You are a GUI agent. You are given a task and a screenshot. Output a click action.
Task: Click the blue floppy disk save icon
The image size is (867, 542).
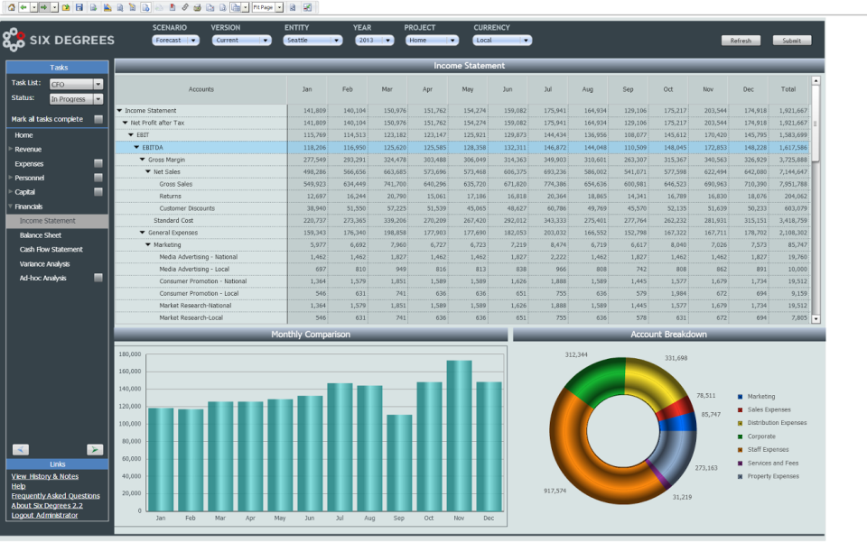pyautogui.click(x=79, y=8)
